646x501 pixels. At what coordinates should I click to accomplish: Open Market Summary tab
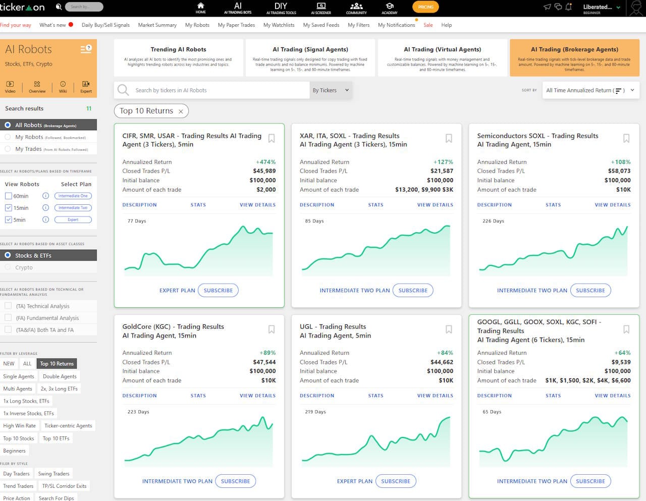(157, 25)
